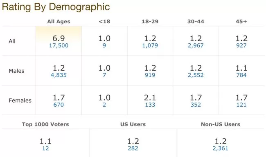The height and width of the screenshot is (157, 266).
Task: Click the 282 US Users votes link
Action: [x=133, y=148]
